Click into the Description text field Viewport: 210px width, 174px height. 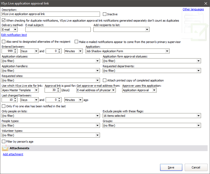tap(51, 14)
